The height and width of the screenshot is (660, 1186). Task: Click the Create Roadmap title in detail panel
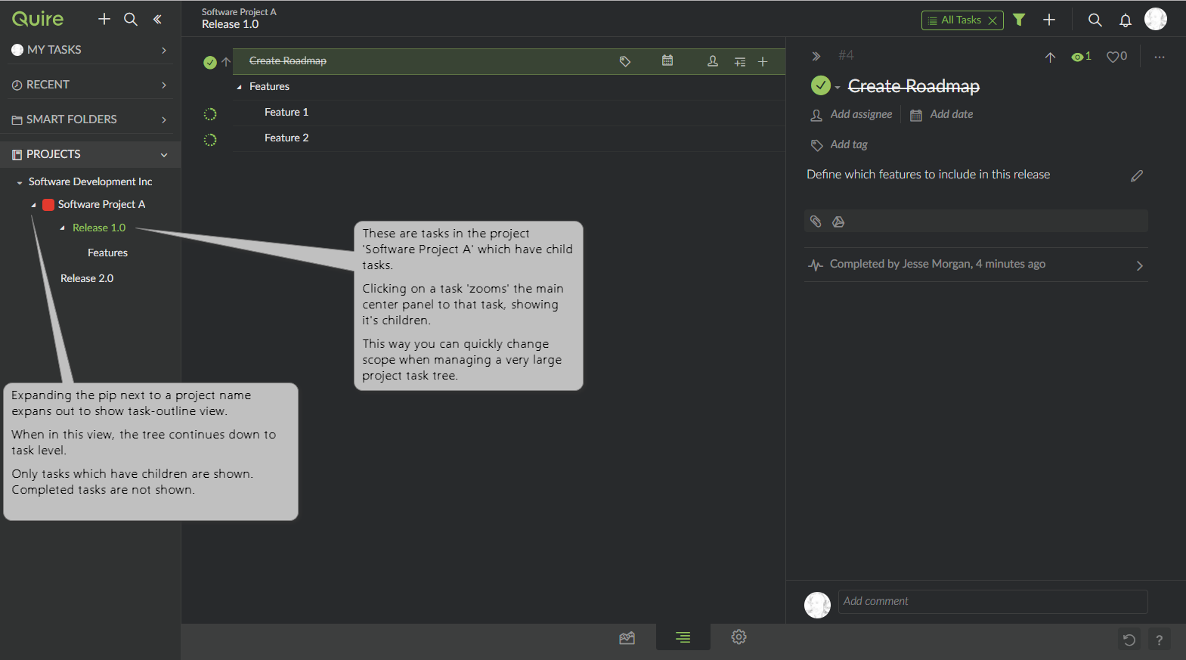click(x=914, y=86)
